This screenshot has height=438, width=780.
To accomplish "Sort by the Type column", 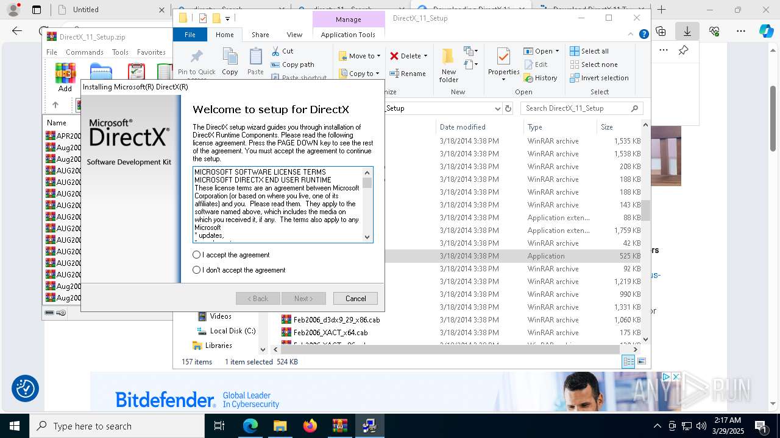I will (x=535, y=127).
